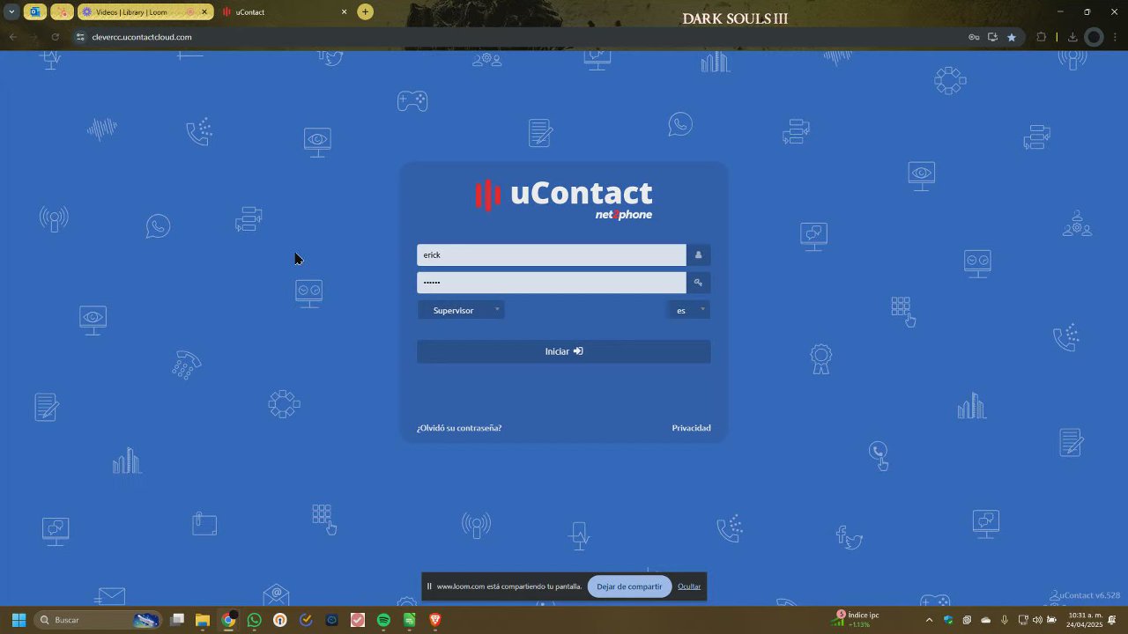This screenshot has width=1128, height=634.
Task: Open the browser extensions puzzle icon
Action: click(x=1042, y=37)
